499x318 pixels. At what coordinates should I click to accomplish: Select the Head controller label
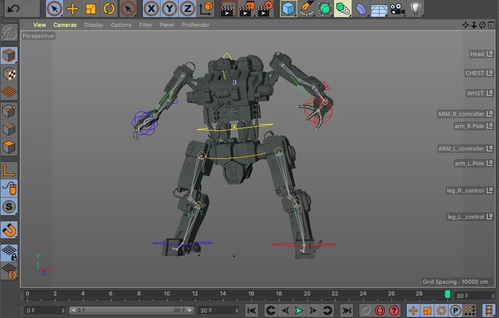481,54
